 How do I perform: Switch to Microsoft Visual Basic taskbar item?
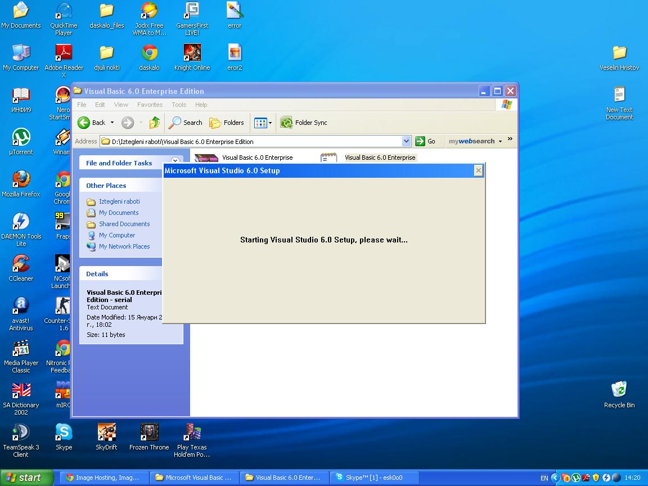click(x=194, y=478)
